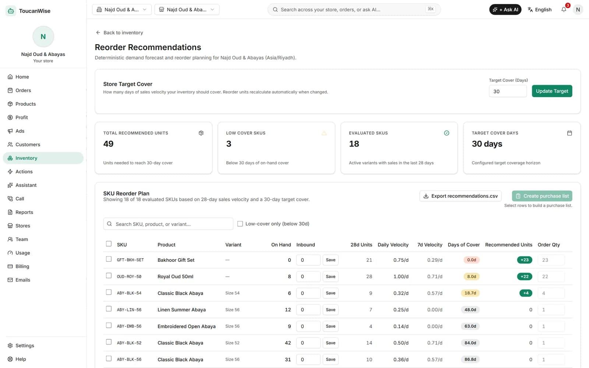Click the Help question icon
589x368 pixels.
tap(10, 359)
